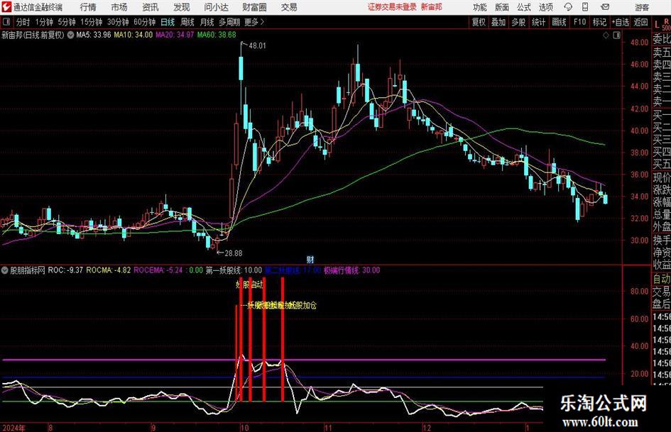This screenshot has width=671, height=432.
Task: Click the 财 marker below the candlesticks
Action: 310,259
